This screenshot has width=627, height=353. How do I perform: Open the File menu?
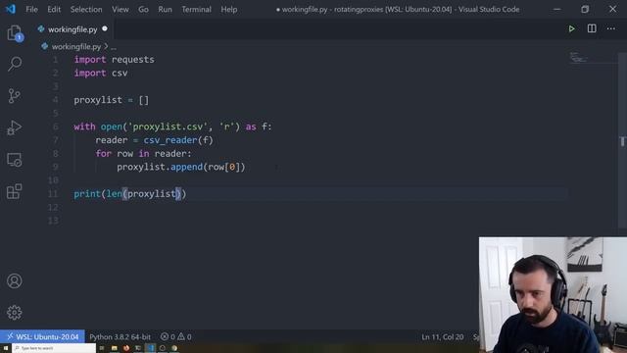click(x=31, y=9)
